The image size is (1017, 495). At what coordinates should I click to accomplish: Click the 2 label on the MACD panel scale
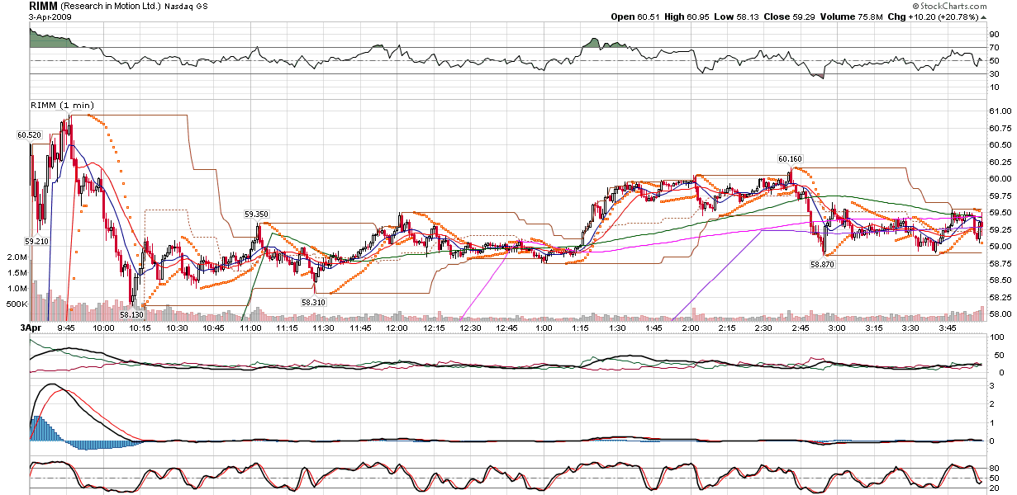click(x=991, y=403)
